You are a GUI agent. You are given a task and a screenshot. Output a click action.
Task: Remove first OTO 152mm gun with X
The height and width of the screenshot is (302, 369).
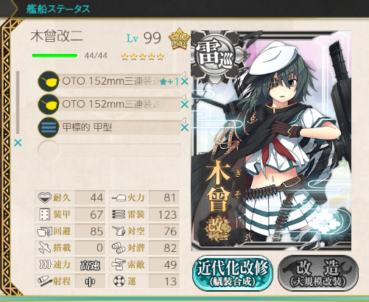(184, 82)
